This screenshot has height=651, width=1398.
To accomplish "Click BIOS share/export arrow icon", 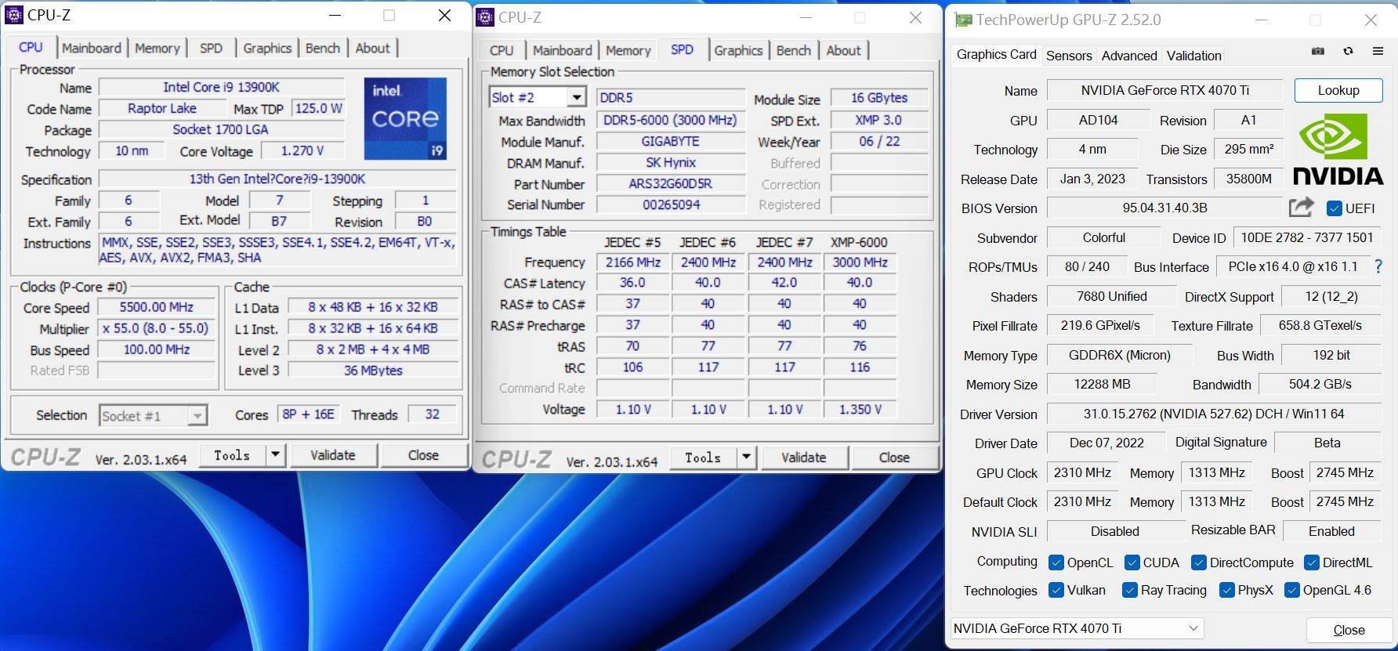I will coord(1301,208).
